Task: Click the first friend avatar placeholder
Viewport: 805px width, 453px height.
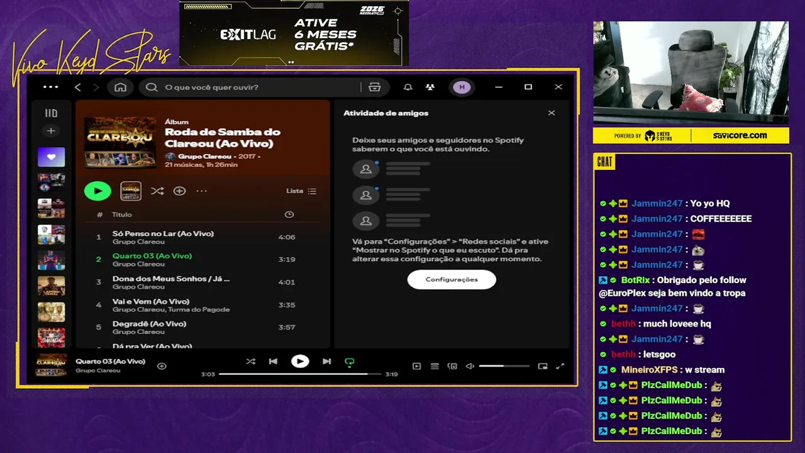Action: pyautogui.click(x=366, y=169)
